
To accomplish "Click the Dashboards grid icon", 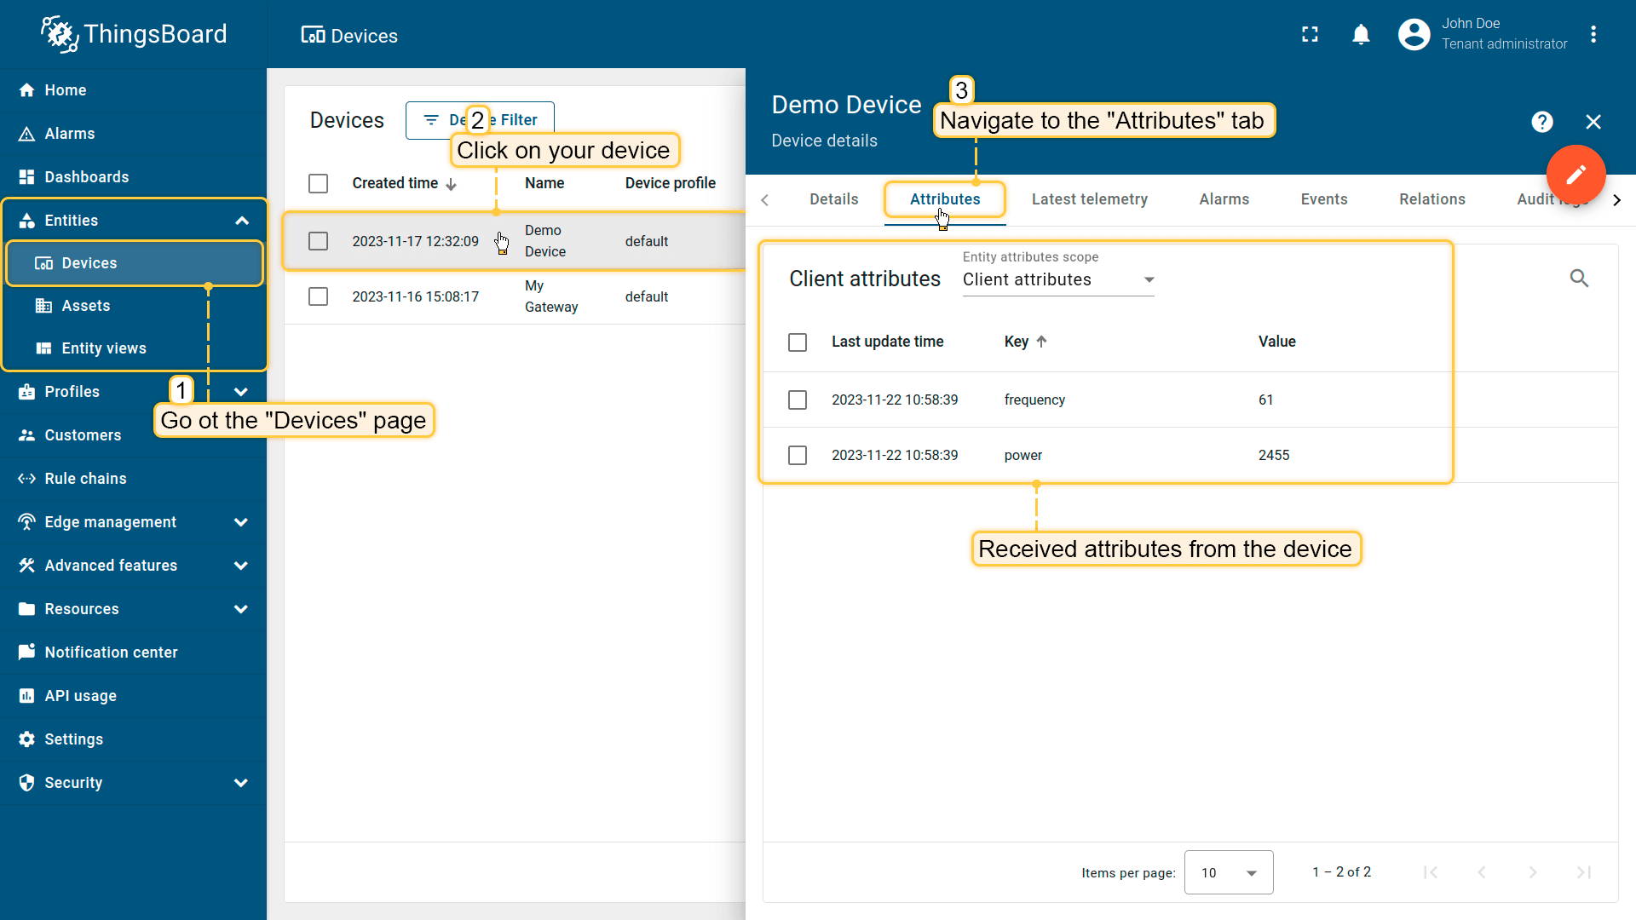I will point(26,177).
